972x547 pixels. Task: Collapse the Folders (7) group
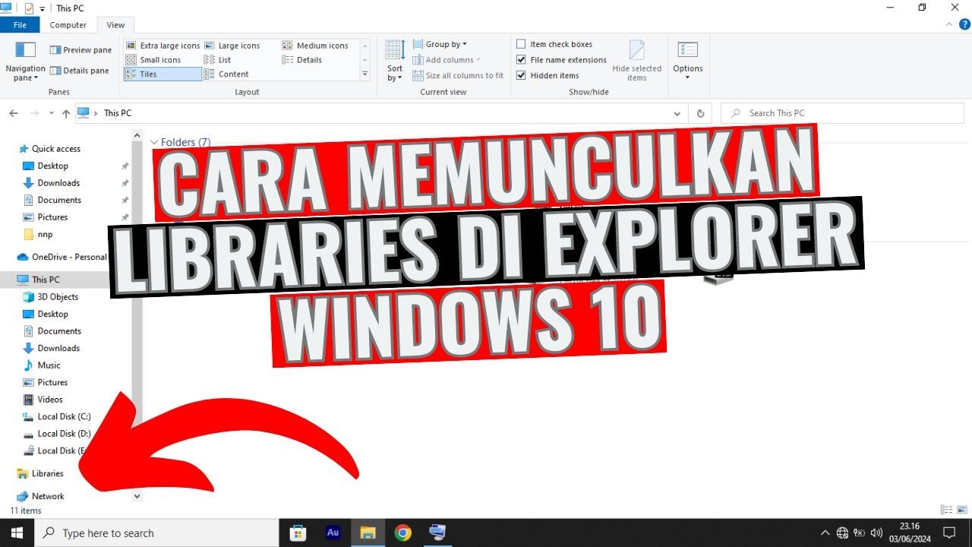[154, 142]
